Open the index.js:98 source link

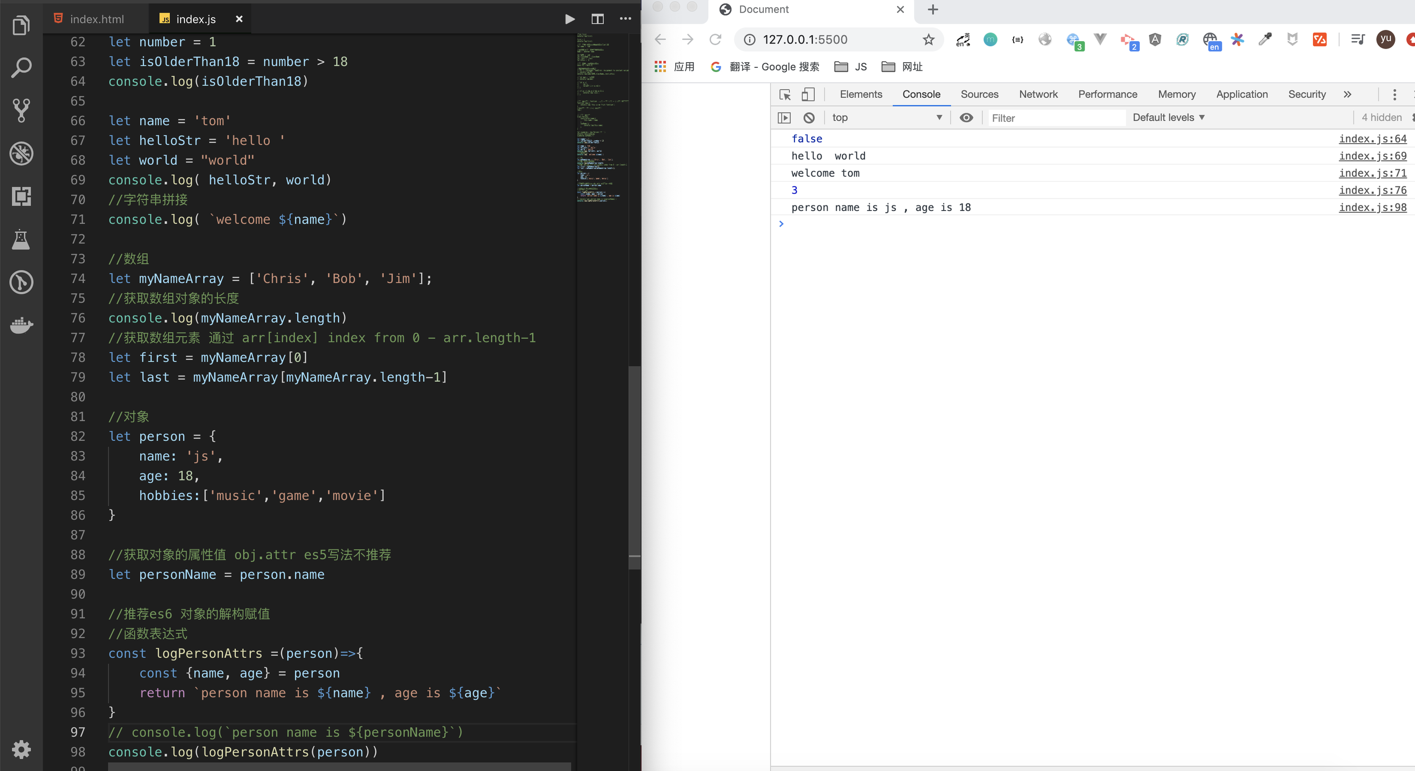(x=1372, y=207)
